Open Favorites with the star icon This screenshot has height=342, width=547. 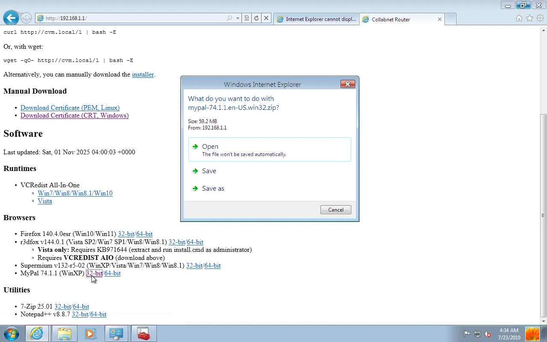530,18
